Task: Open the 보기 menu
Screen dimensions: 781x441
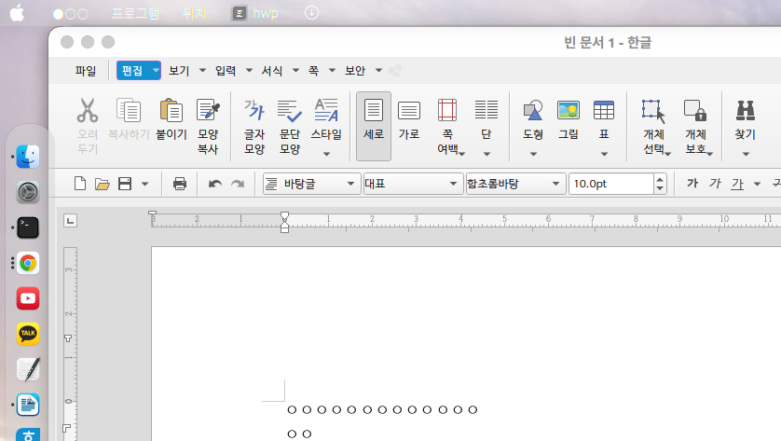Action: tap(179, 71)
